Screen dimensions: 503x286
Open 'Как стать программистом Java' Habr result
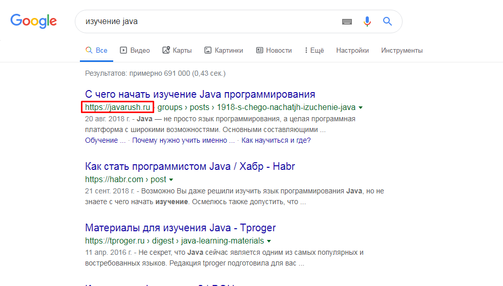190,166
